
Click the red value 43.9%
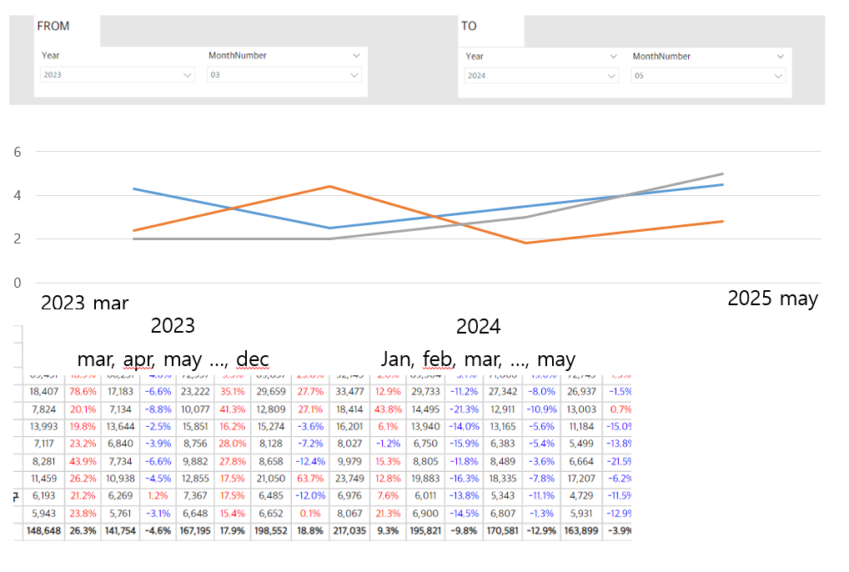pos(83,461)
